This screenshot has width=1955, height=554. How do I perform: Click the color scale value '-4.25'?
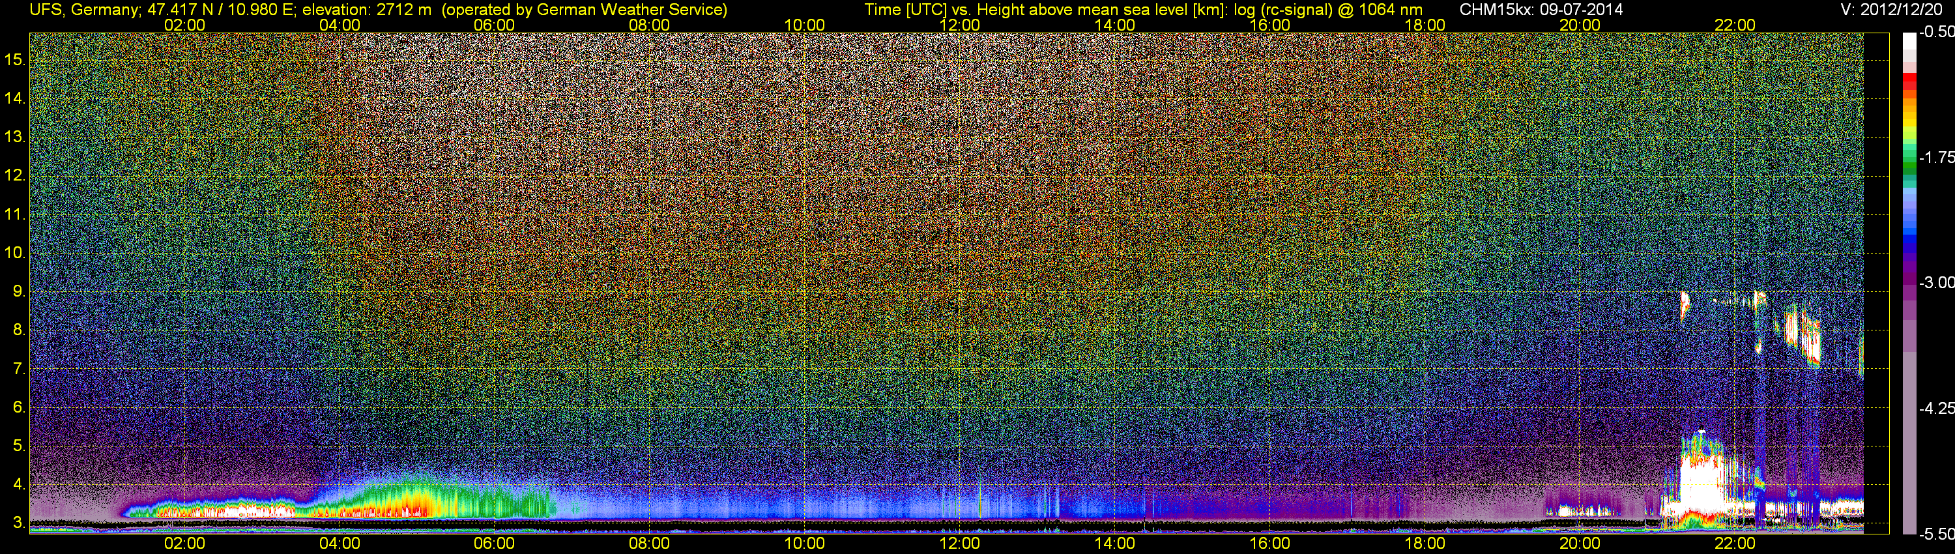point(1936,408)
